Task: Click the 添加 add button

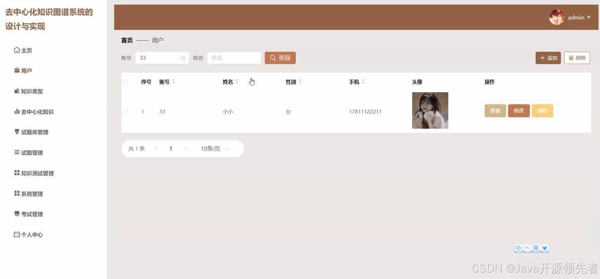Action: [548, 58]
